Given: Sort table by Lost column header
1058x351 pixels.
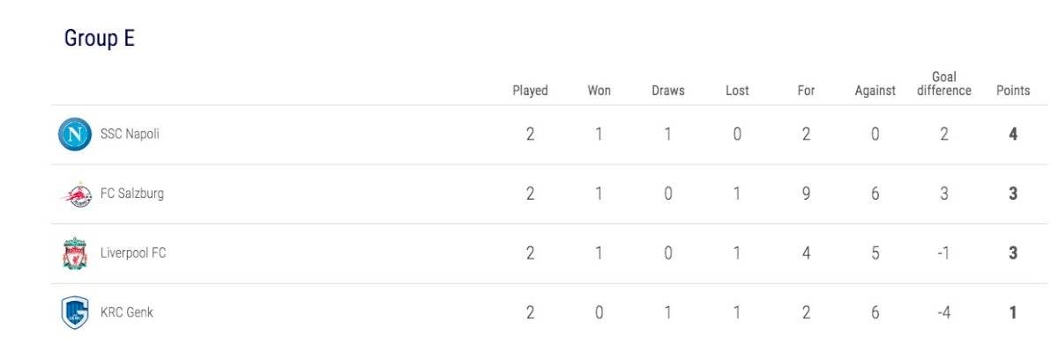Looking at the screenshot, I should coord(737,91).
